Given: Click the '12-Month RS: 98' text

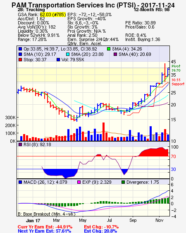Looking at the screenshot, I should 152,10.
